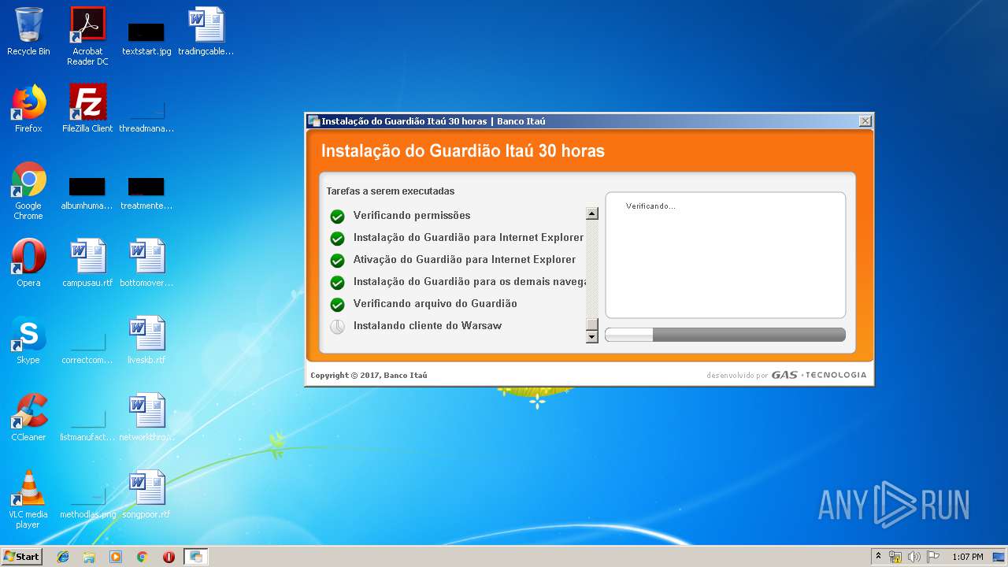Select the tradingcable document icon
The height and width of the screenshot is (567, 1008).
206,31
